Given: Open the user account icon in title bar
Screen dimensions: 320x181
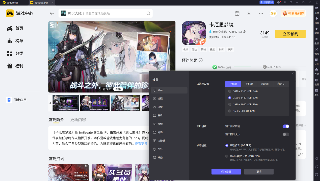Looking at the screenshot, I should click(x=278, y=2).
